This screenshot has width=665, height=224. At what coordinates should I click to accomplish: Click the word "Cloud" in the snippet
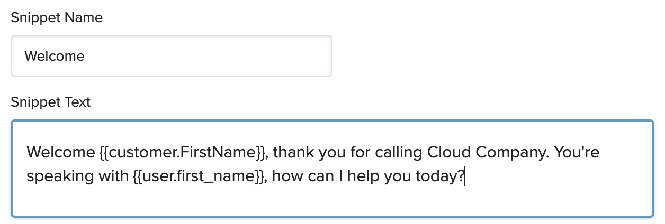447,153
